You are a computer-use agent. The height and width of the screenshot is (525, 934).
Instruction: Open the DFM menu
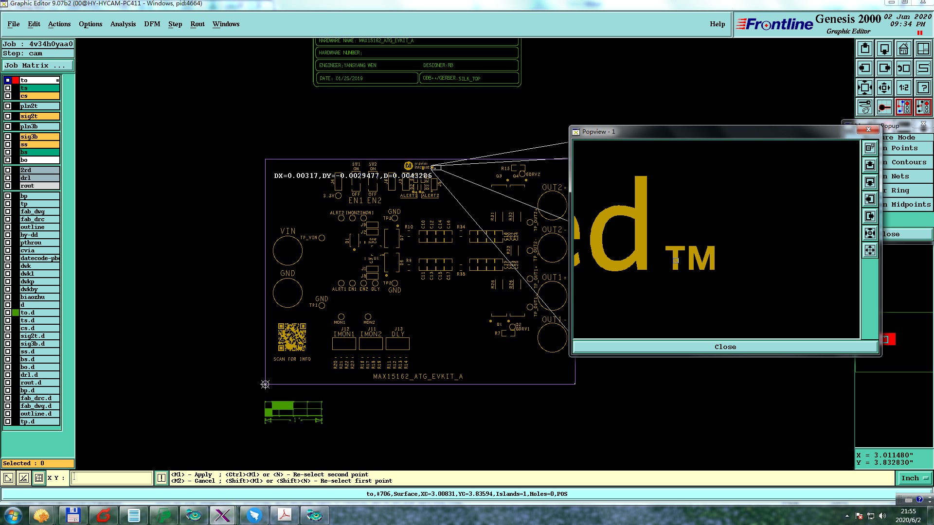(152, 24)
